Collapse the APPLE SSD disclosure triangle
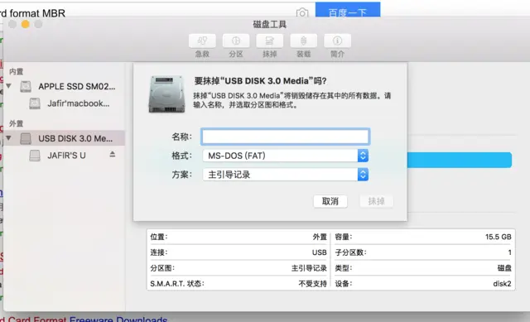 click(9, 86)
